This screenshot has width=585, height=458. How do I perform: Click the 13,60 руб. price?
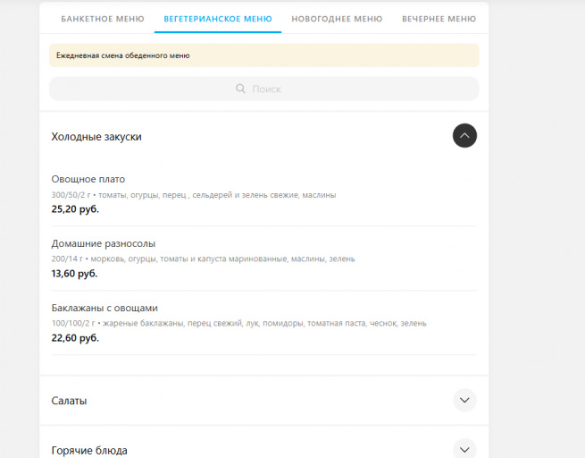coord(74,274)
